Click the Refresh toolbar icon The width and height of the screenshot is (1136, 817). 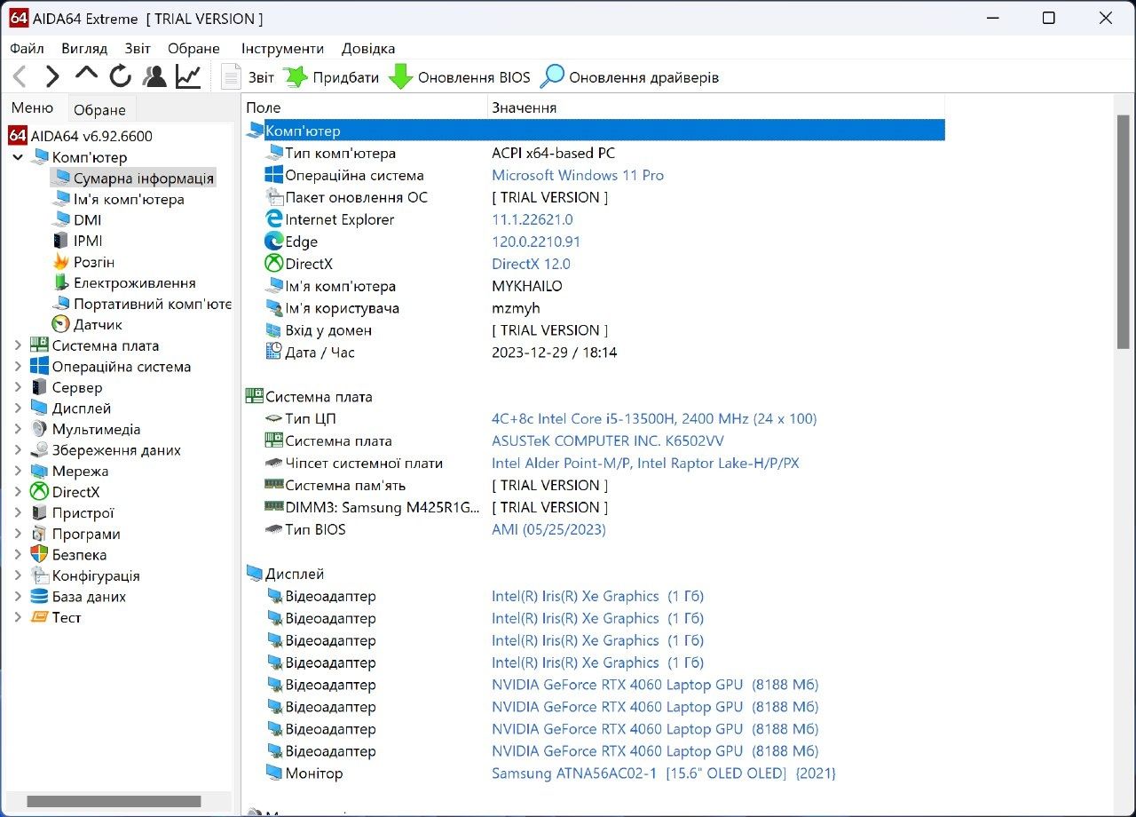pos(121,77)
